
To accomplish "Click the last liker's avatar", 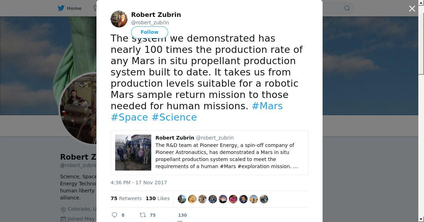I will pos(264,199).
